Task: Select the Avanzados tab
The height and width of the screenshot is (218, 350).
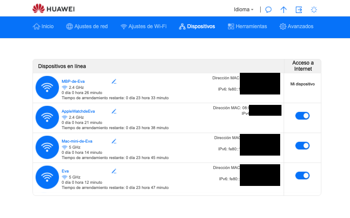Action: click(x=296, y=26)
